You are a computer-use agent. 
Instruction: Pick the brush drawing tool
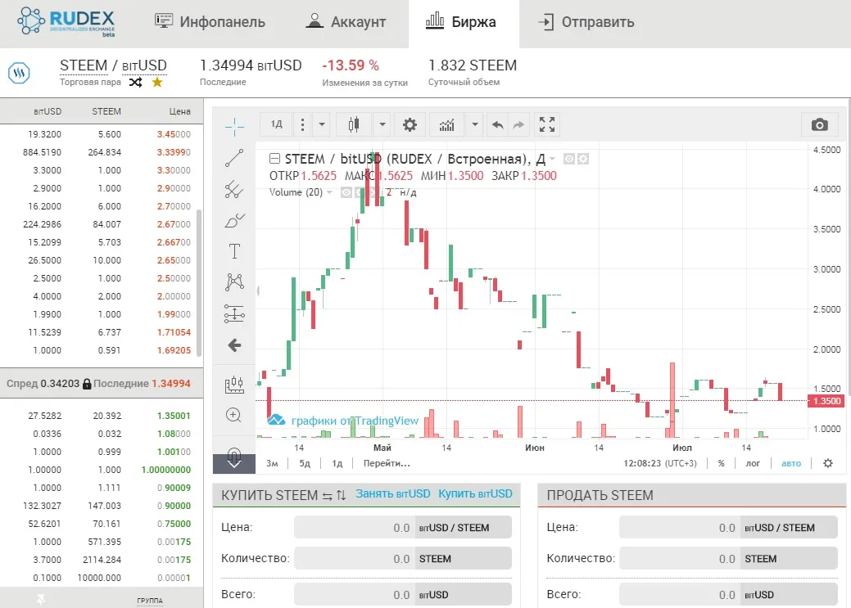(234, 220)
